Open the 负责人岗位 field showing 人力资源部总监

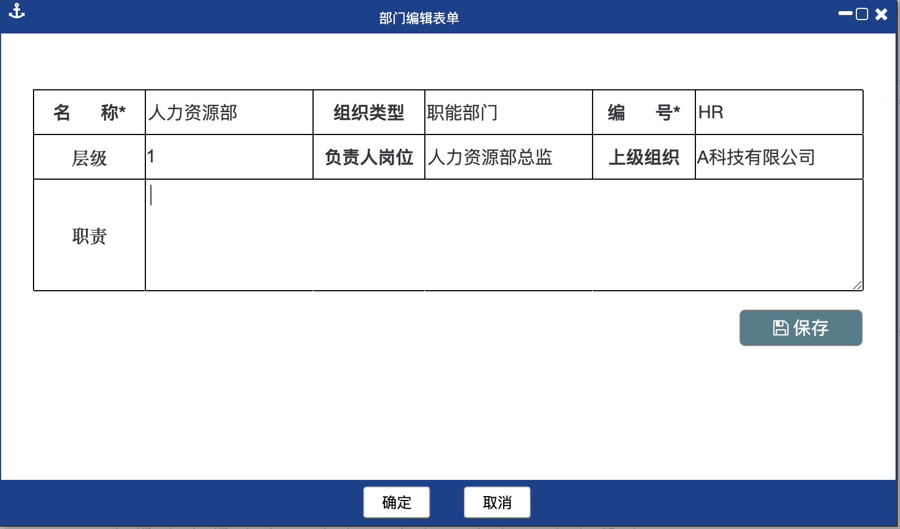508,157
